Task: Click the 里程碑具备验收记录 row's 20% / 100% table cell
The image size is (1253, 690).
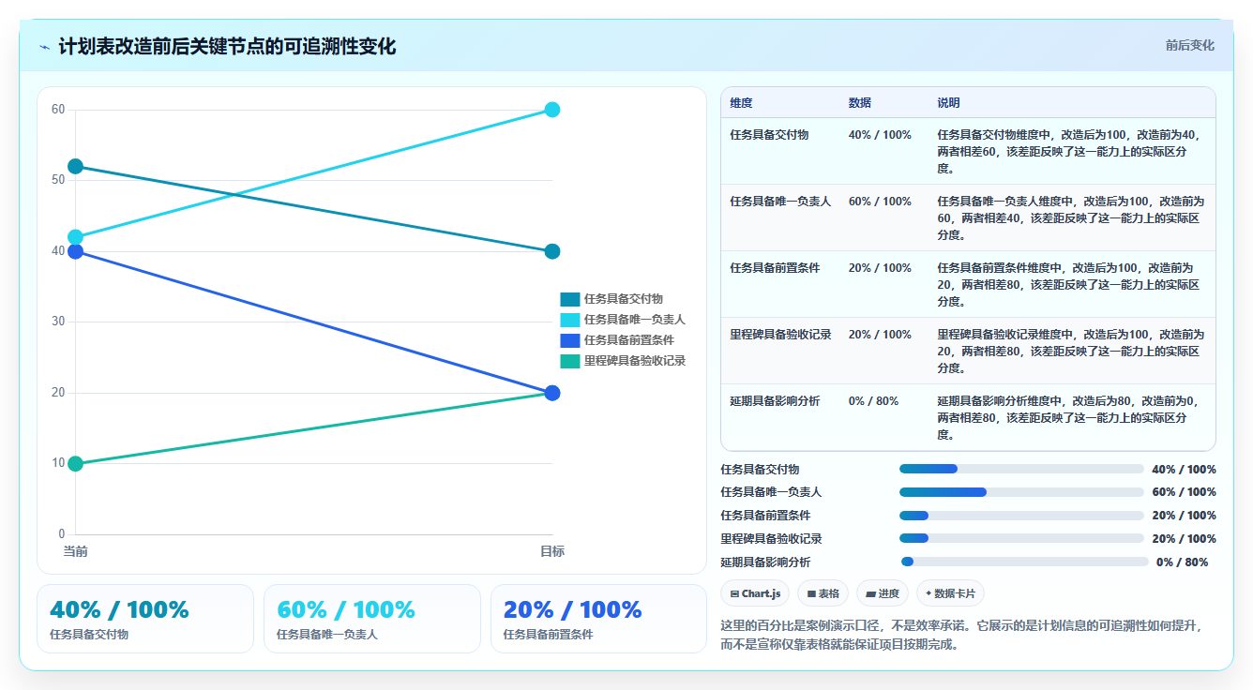Action: pos(880,335)
